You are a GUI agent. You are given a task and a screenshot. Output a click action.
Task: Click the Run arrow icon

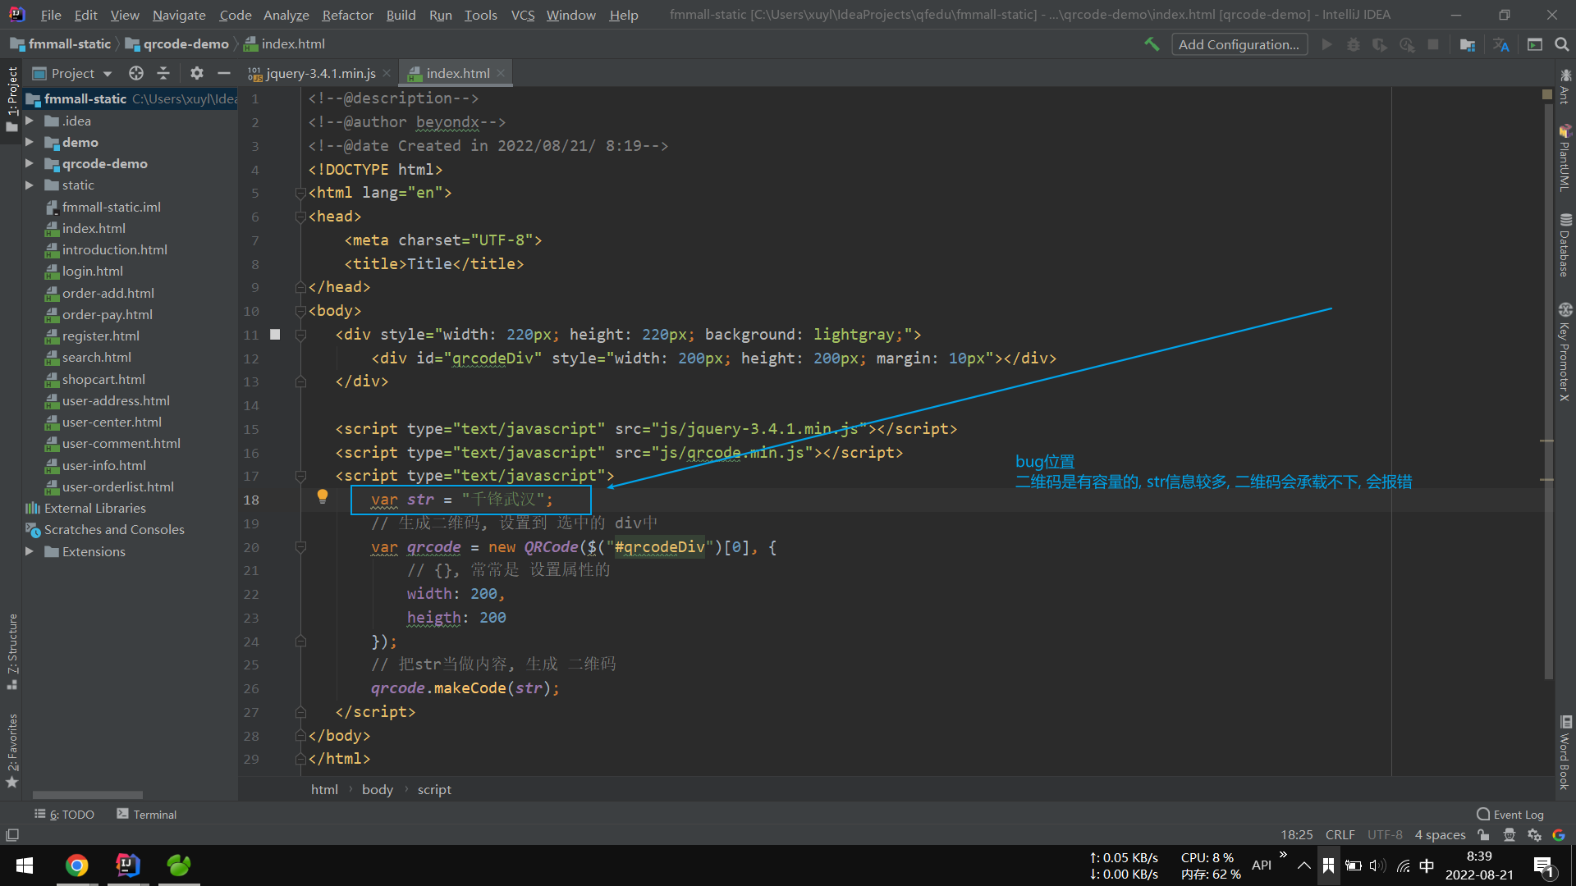tap(1326, 44)
